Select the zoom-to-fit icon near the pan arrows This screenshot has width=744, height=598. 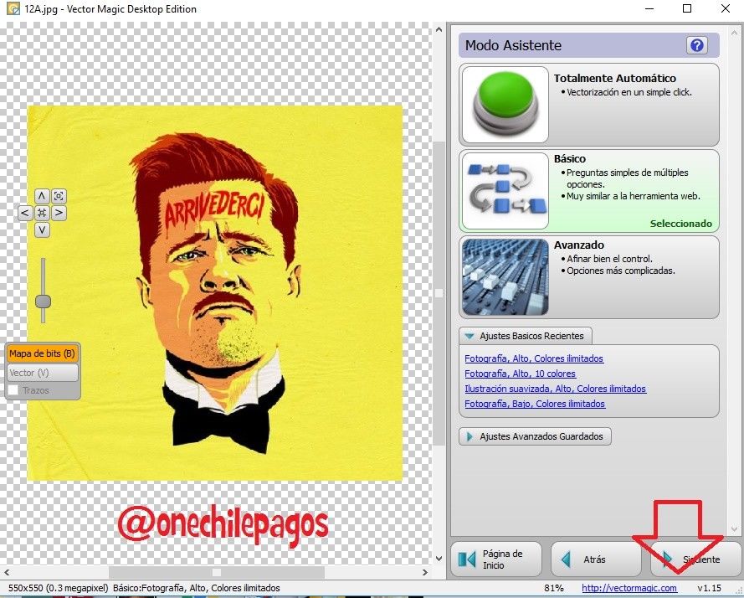point(58,195)
